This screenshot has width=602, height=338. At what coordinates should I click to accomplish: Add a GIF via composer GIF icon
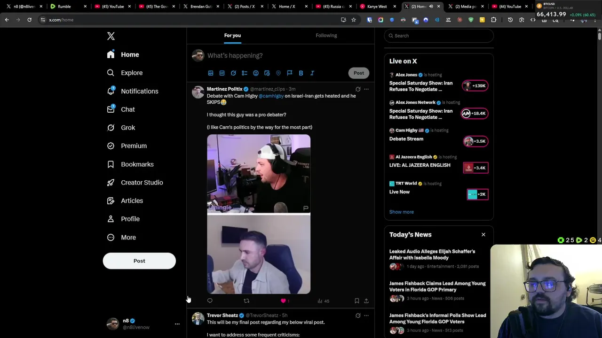tap(222, 73)
